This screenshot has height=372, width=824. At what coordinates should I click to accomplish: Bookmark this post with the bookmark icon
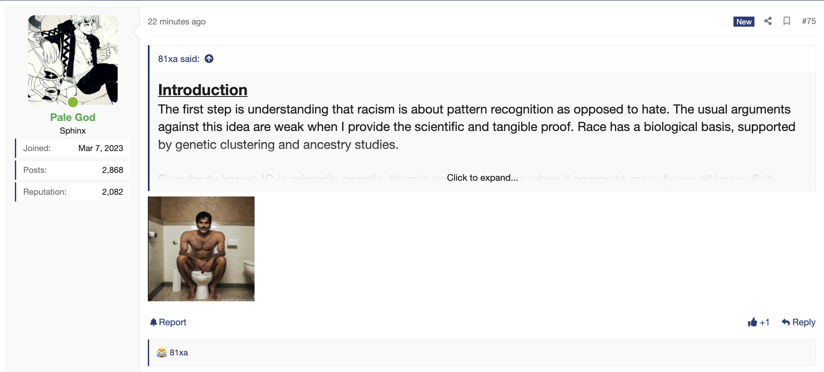pos(787,21)
